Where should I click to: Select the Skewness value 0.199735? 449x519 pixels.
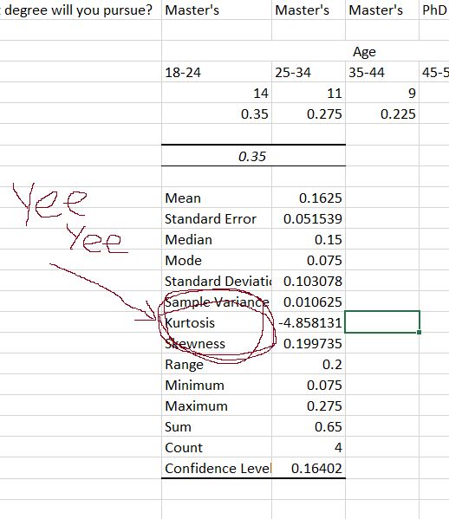point(309,344)
